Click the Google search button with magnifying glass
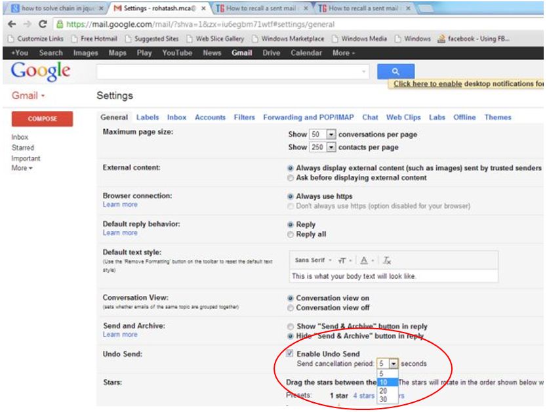 click(x=394, y=71)
